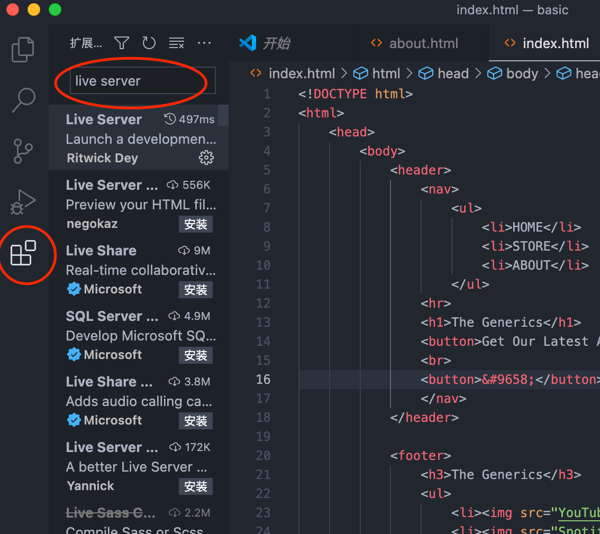Open the Search view from the sidebar
Image resolution: width=600 pixels, height=534 pixels.
[22, 99]
